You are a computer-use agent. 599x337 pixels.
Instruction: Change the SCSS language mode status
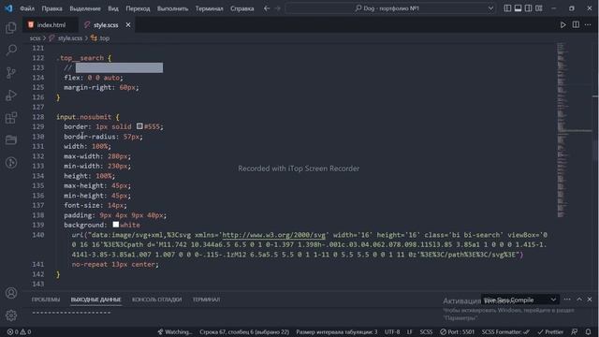[426, 332]
